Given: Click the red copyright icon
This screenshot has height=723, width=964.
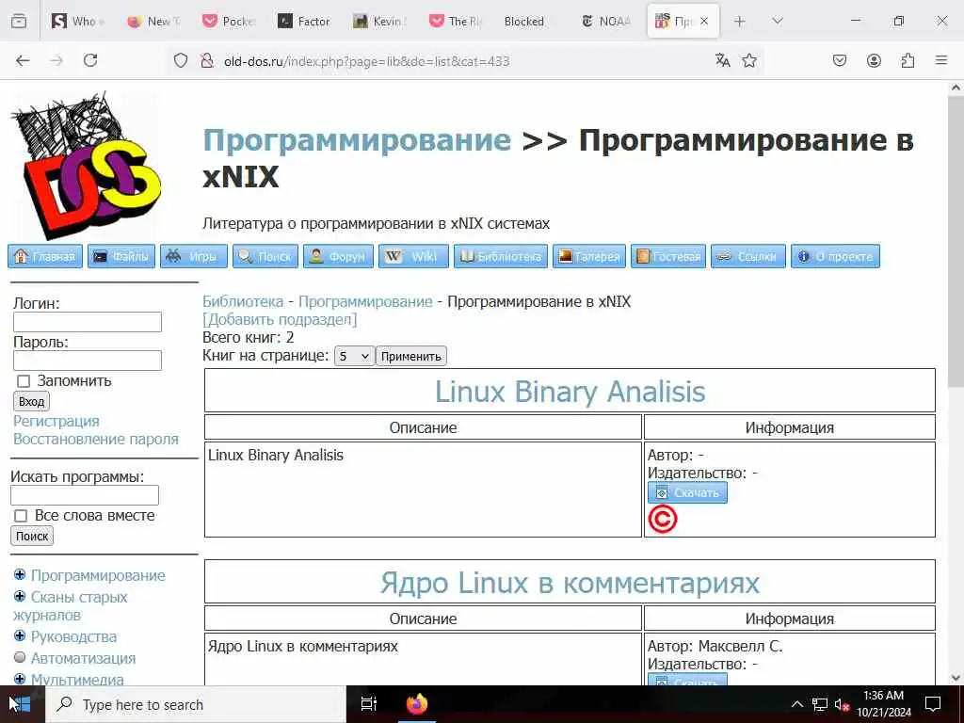Looking at the screenshot, I should coord(662,519).
